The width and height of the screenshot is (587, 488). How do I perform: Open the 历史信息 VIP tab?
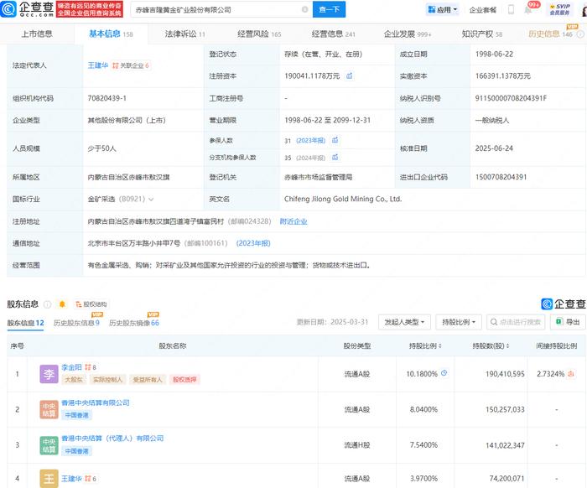(550, 34)
